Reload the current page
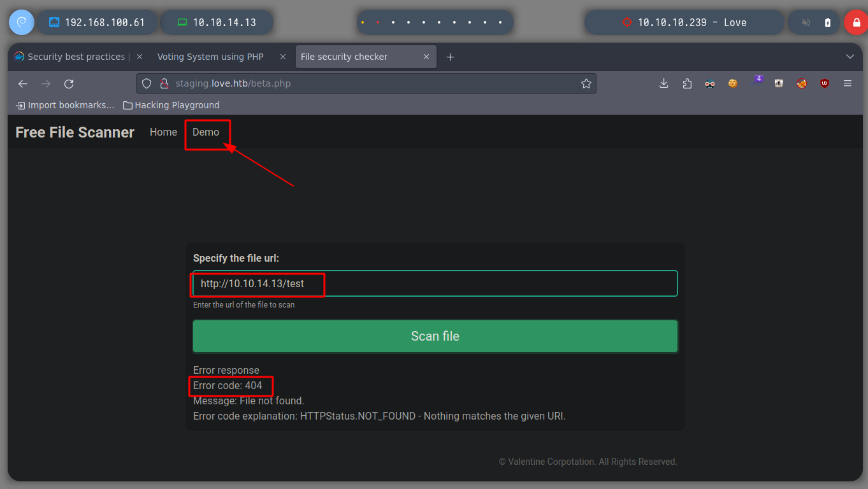Viewport: 868px width, 489px height. [x=69, y=83]
